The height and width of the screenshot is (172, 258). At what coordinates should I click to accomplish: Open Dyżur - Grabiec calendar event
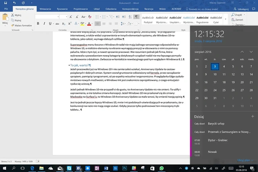click(224, 142)
